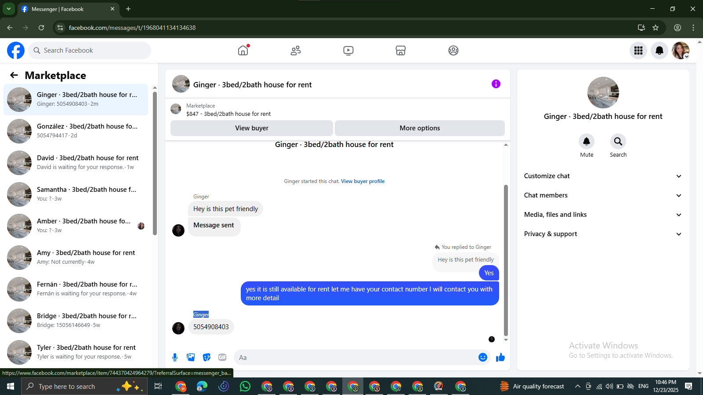Click the 'Hey is this pet friendly' message from Ginger
Screen dimensions: 703x395
225,209
